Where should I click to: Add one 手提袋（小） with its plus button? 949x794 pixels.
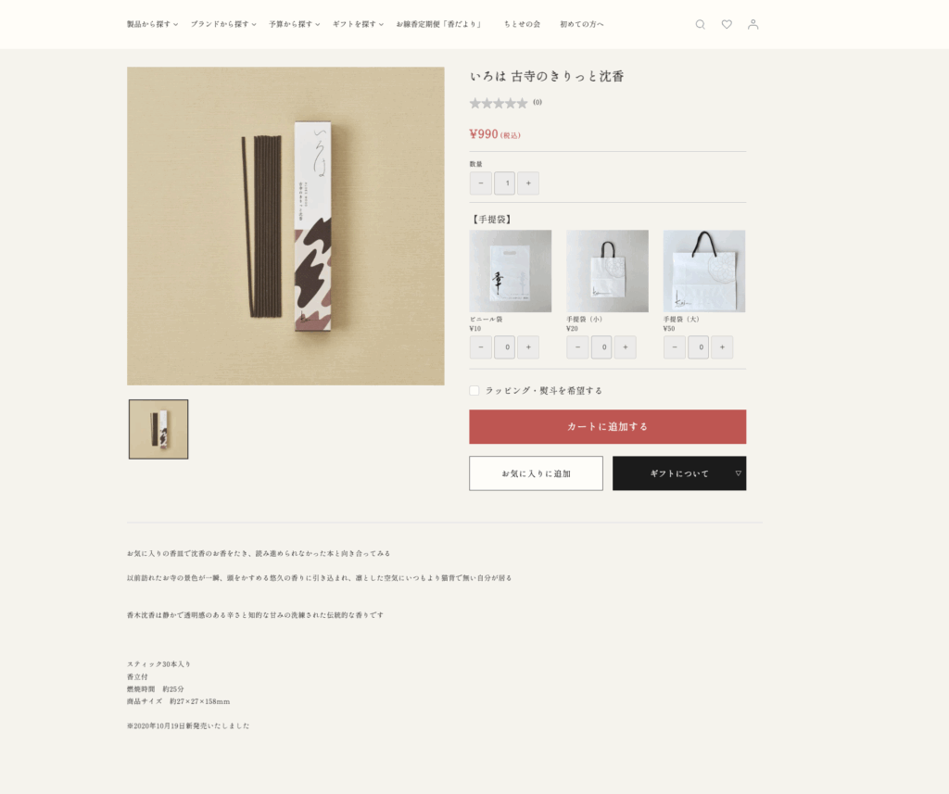pyautogui.click(x=626, y=347)
